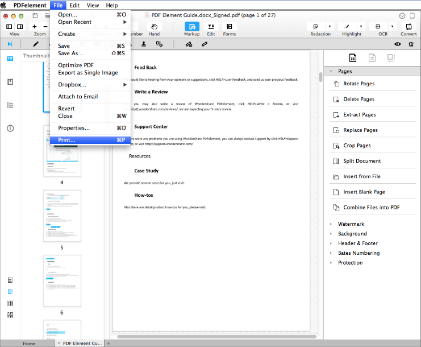Select the pencil drawing tool
This screenshot has width=421, height=347.
36,44
